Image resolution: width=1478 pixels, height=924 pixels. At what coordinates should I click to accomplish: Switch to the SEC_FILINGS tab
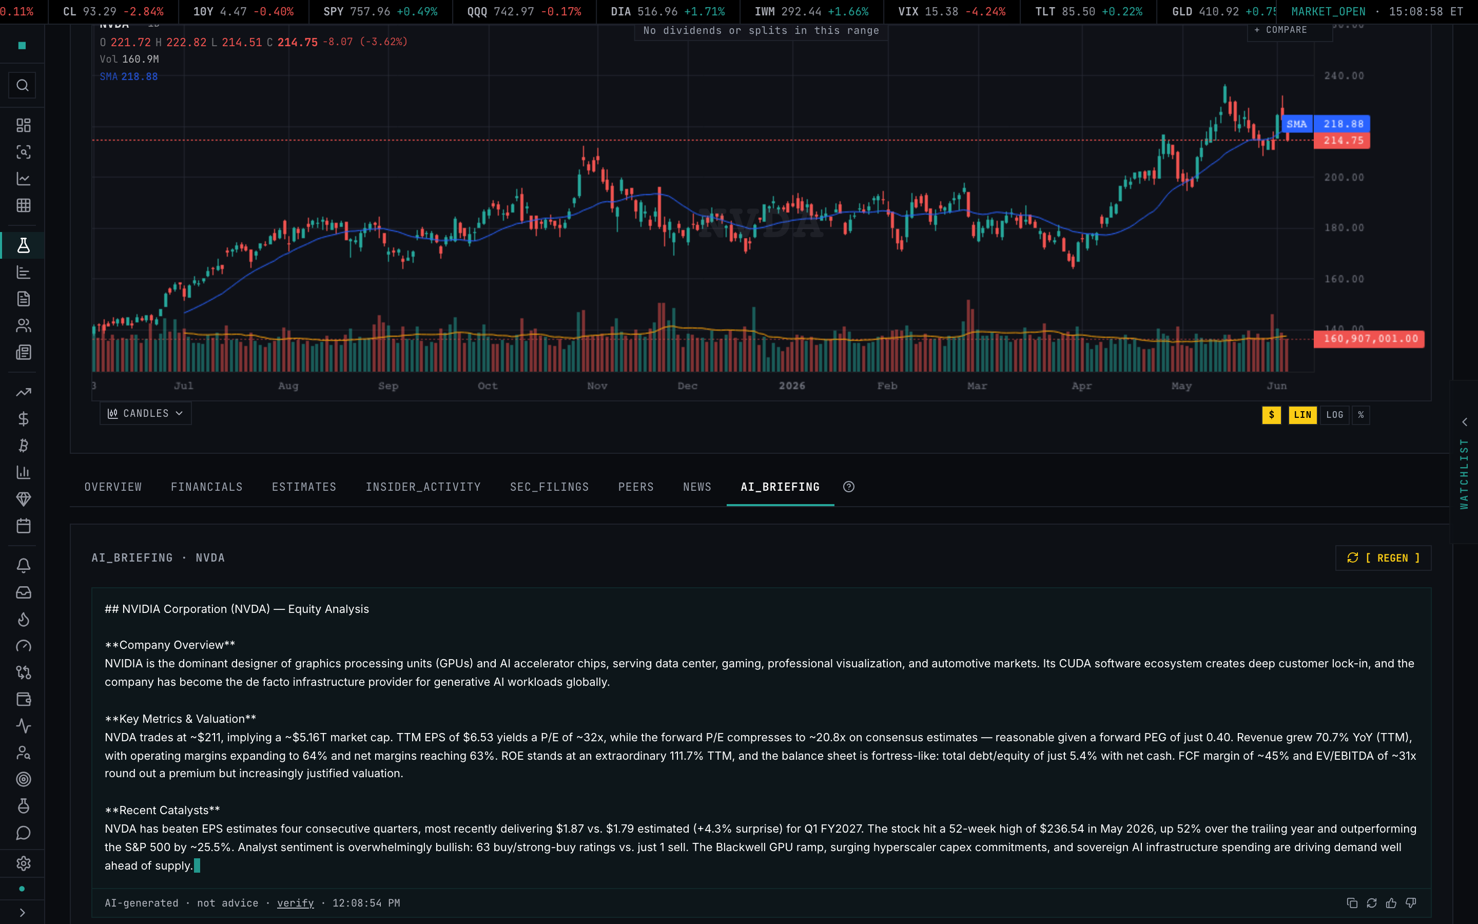pos(550,487)
